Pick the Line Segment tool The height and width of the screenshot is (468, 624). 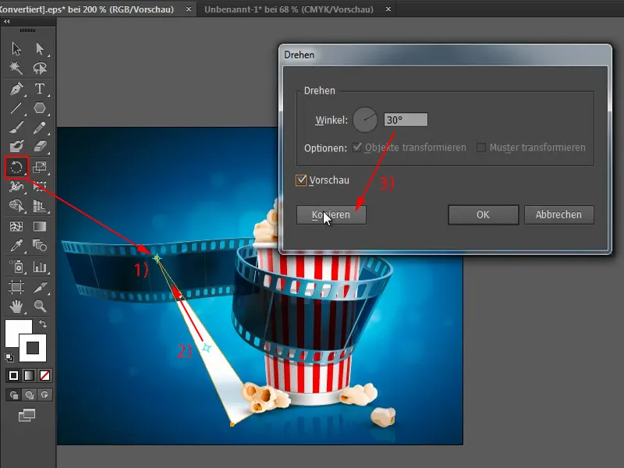click(x=16, y=108)
